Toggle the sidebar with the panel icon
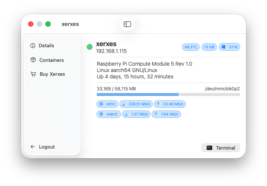267x186 pixels. click(127, 24)
